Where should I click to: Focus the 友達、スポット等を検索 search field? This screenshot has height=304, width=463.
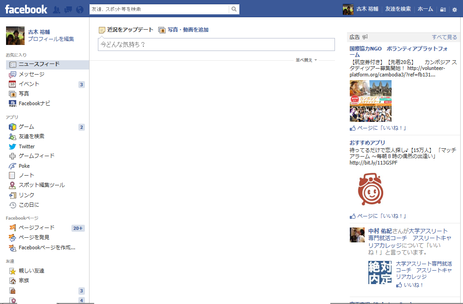coord(160,9)
